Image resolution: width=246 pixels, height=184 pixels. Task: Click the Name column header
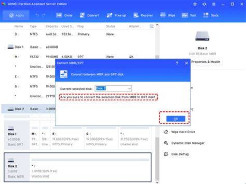[x=19, y=26]
